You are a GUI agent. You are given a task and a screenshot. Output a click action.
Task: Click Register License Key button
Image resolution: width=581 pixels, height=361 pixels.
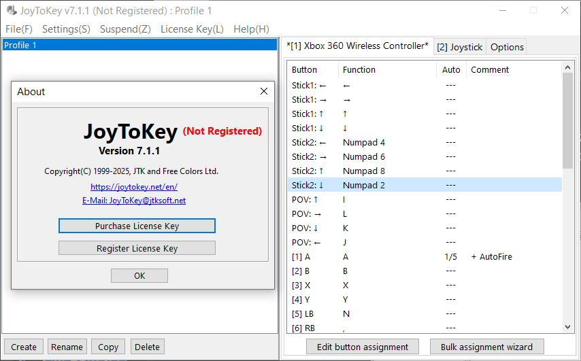137,248
